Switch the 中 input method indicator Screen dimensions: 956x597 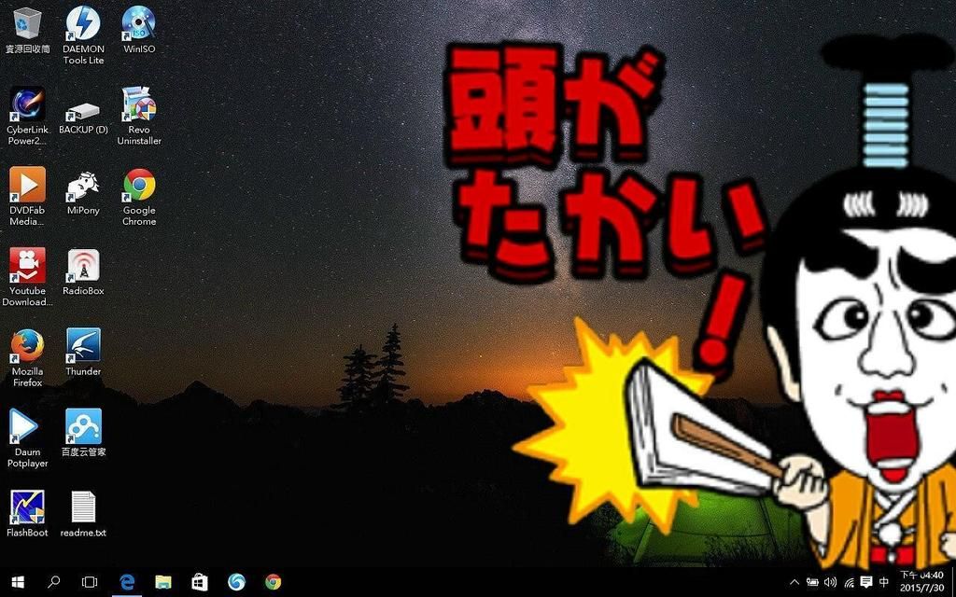click(884, 582)
